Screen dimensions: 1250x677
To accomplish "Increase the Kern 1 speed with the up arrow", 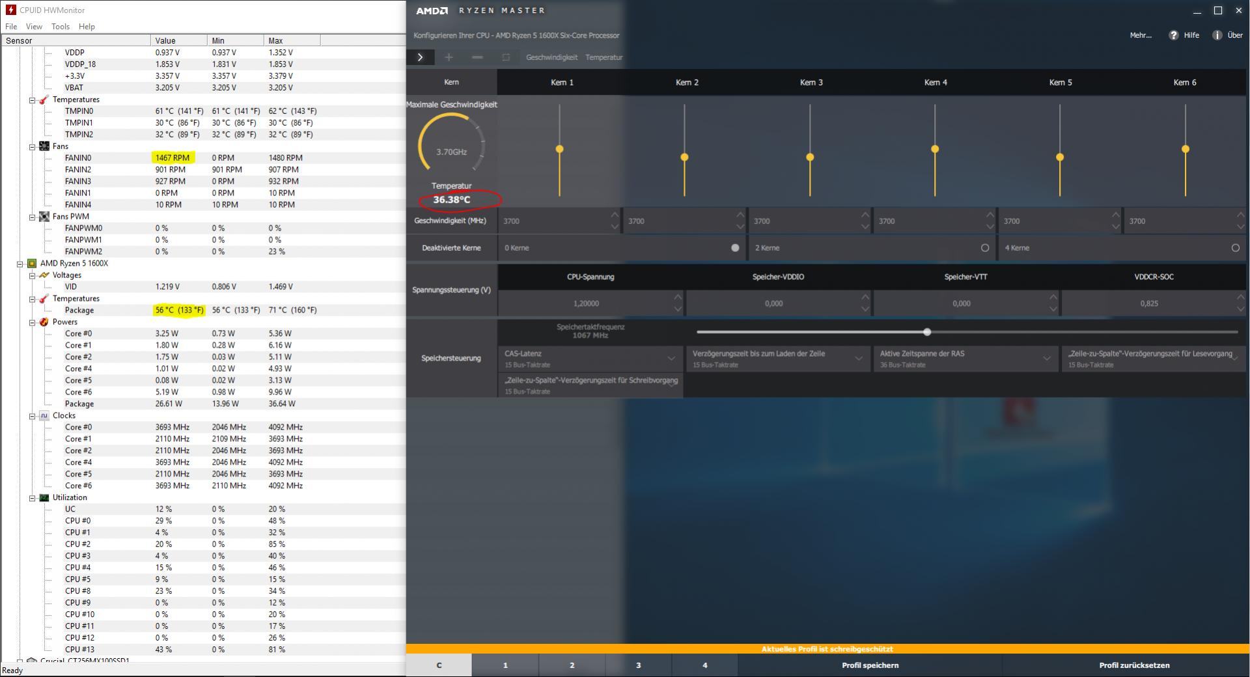I will pos(615,215).
